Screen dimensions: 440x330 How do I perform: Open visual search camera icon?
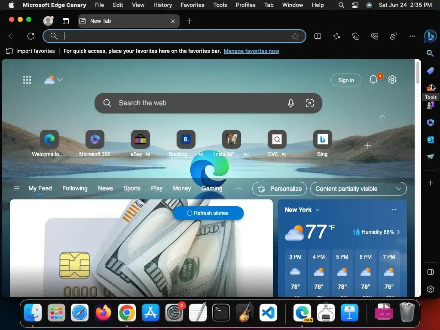click(309, 103)
